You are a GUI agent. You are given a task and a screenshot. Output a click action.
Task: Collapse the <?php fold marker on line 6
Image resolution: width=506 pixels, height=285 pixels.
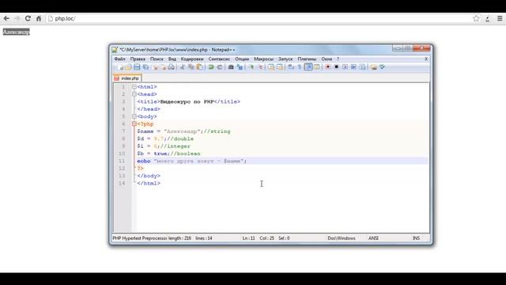pyautogui.click(x=134, y=123)
